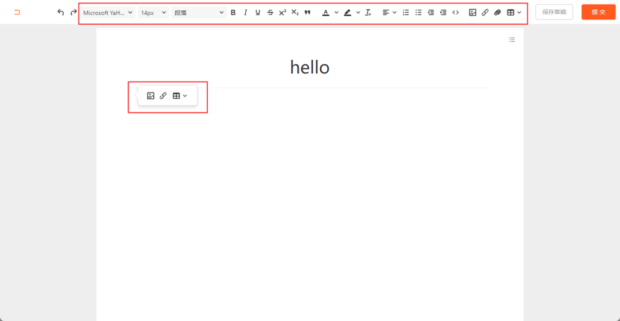Insert a link from the floating quick toolbar
Viewport: 620px width, 321px height.
click(x=163, y=96)
